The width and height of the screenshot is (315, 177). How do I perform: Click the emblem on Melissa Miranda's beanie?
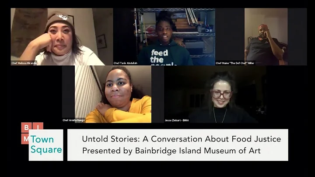63,17
